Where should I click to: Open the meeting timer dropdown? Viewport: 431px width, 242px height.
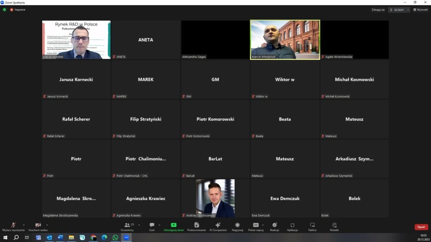click(408, 10)
